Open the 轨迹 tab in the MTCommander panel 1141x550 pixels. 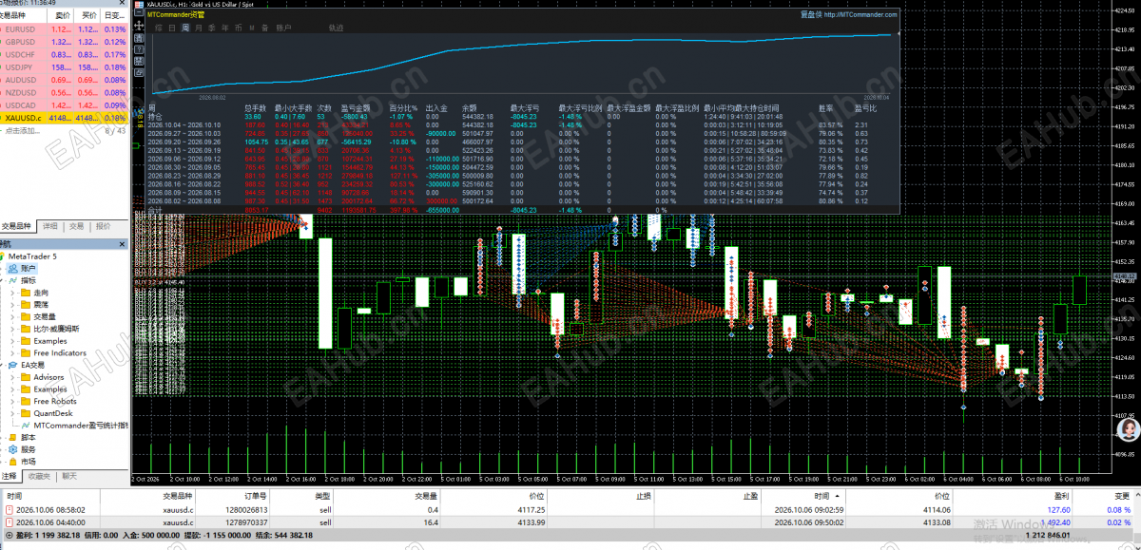click(336, 28)
